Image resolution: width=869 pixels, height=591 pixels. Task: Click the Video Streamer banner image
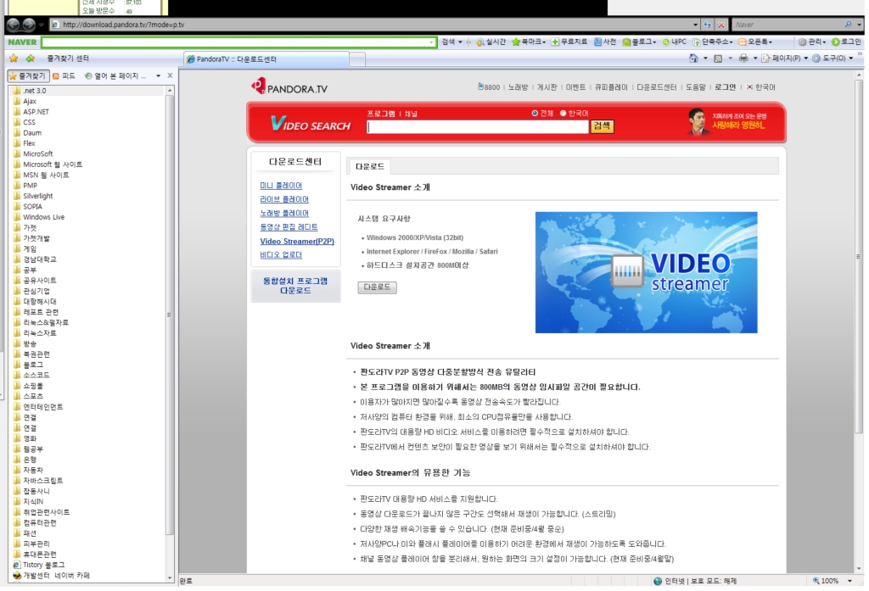(646, 272)
